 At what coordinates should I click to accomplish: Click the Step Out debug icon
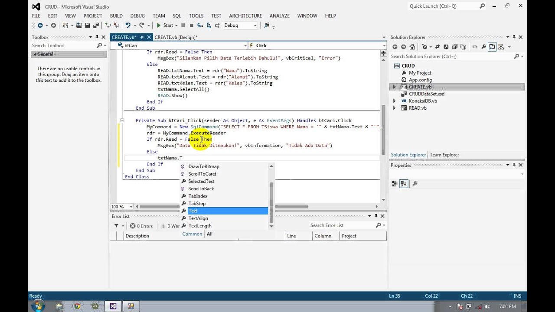217,25
